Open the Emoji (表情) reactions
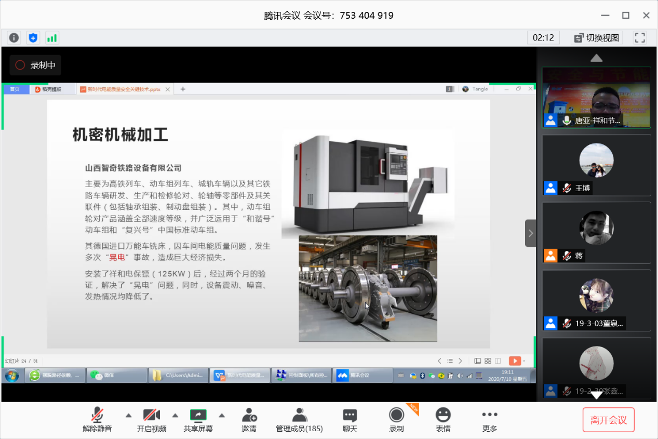 pos(443,420)
